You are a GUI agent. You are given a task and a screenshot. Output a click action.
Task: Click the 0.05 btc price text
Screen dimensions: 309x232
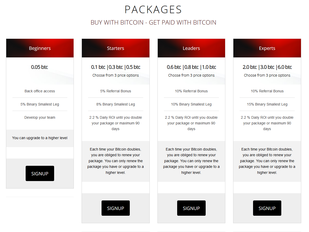coord(39,67)
